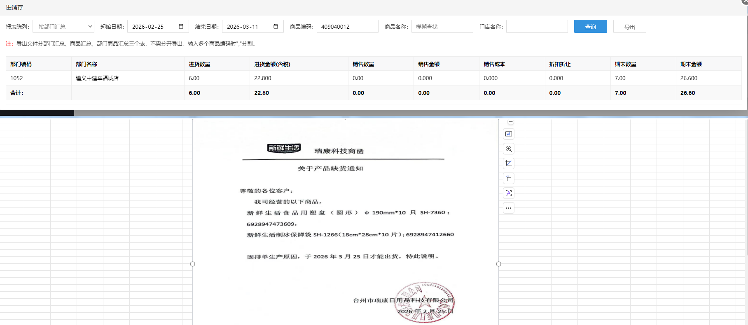
Task: Click the right-middle resize handle of the image
Action: pyautogui.click(x=498, y=264)
